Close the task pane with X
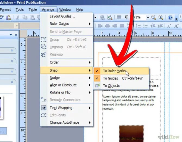The height and width of the screenshot is (142, 182). (x=16, y=35)
